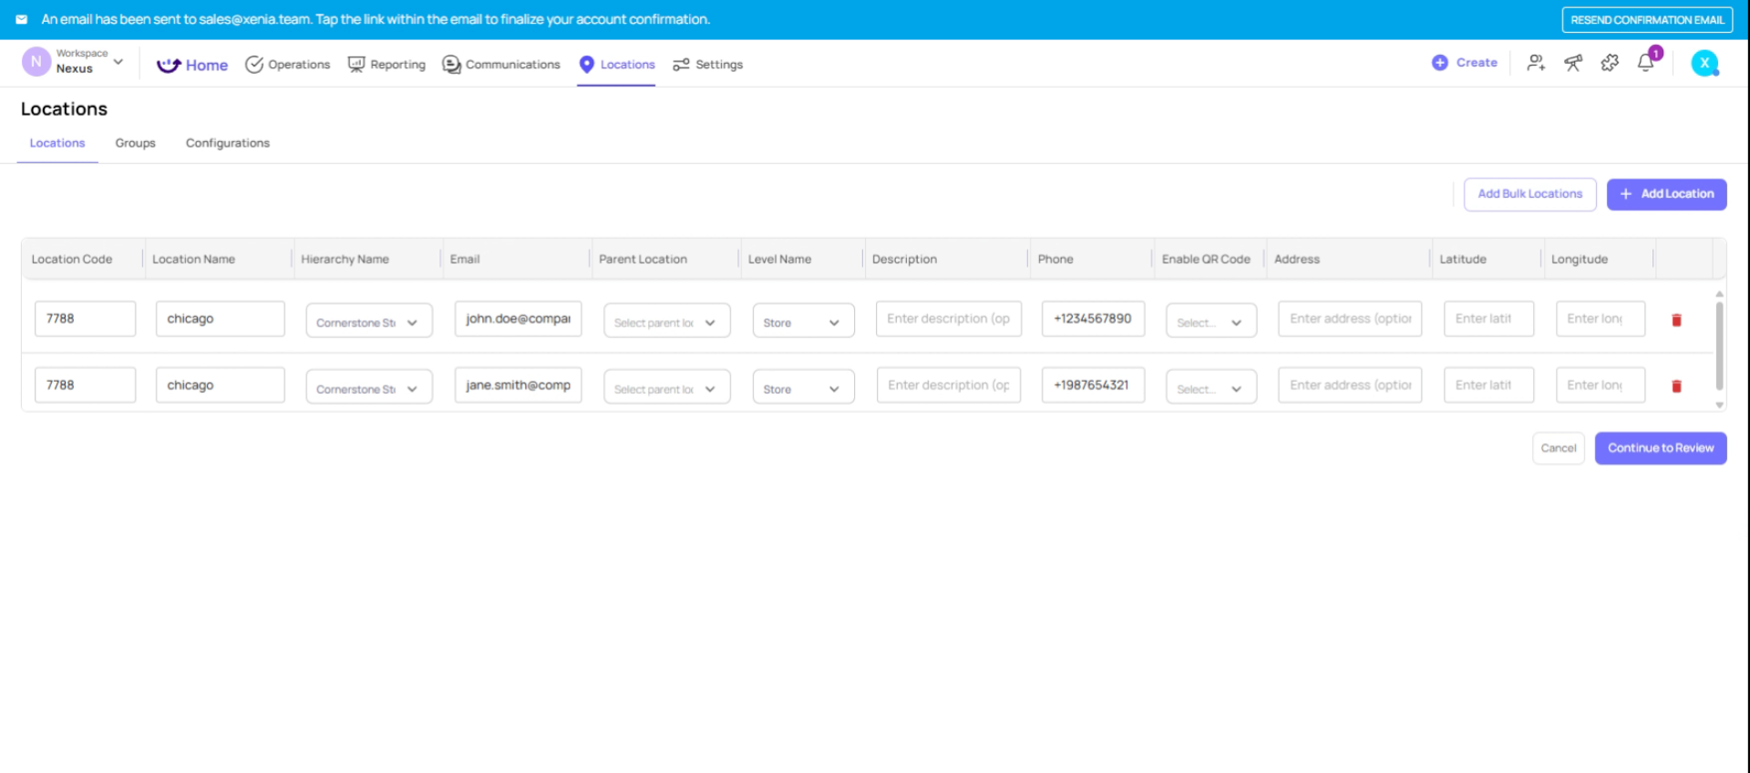Image resolution: width=1750 pixels, height=773 pixels.
Task: Click the Hierarchy Name column header
Action: (345, 260)
